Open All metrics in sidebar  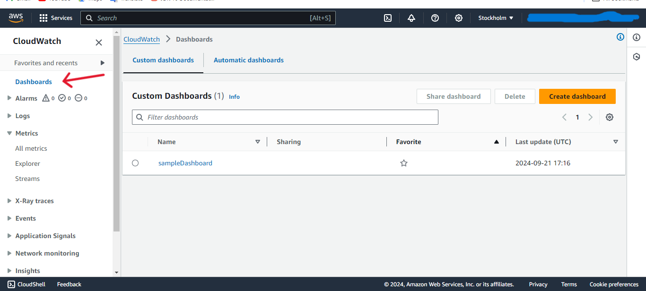tap(31, 148)
